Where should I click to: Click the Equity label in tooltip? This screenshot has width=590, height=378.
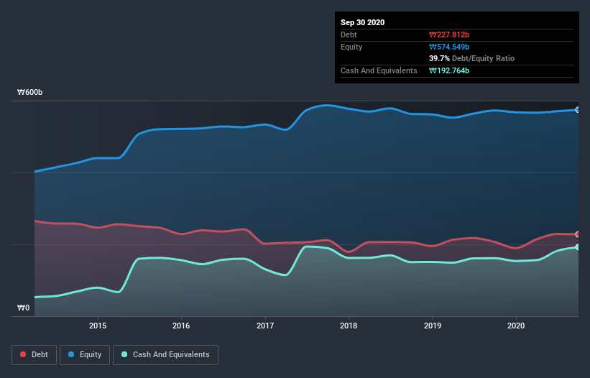[351, 47]
